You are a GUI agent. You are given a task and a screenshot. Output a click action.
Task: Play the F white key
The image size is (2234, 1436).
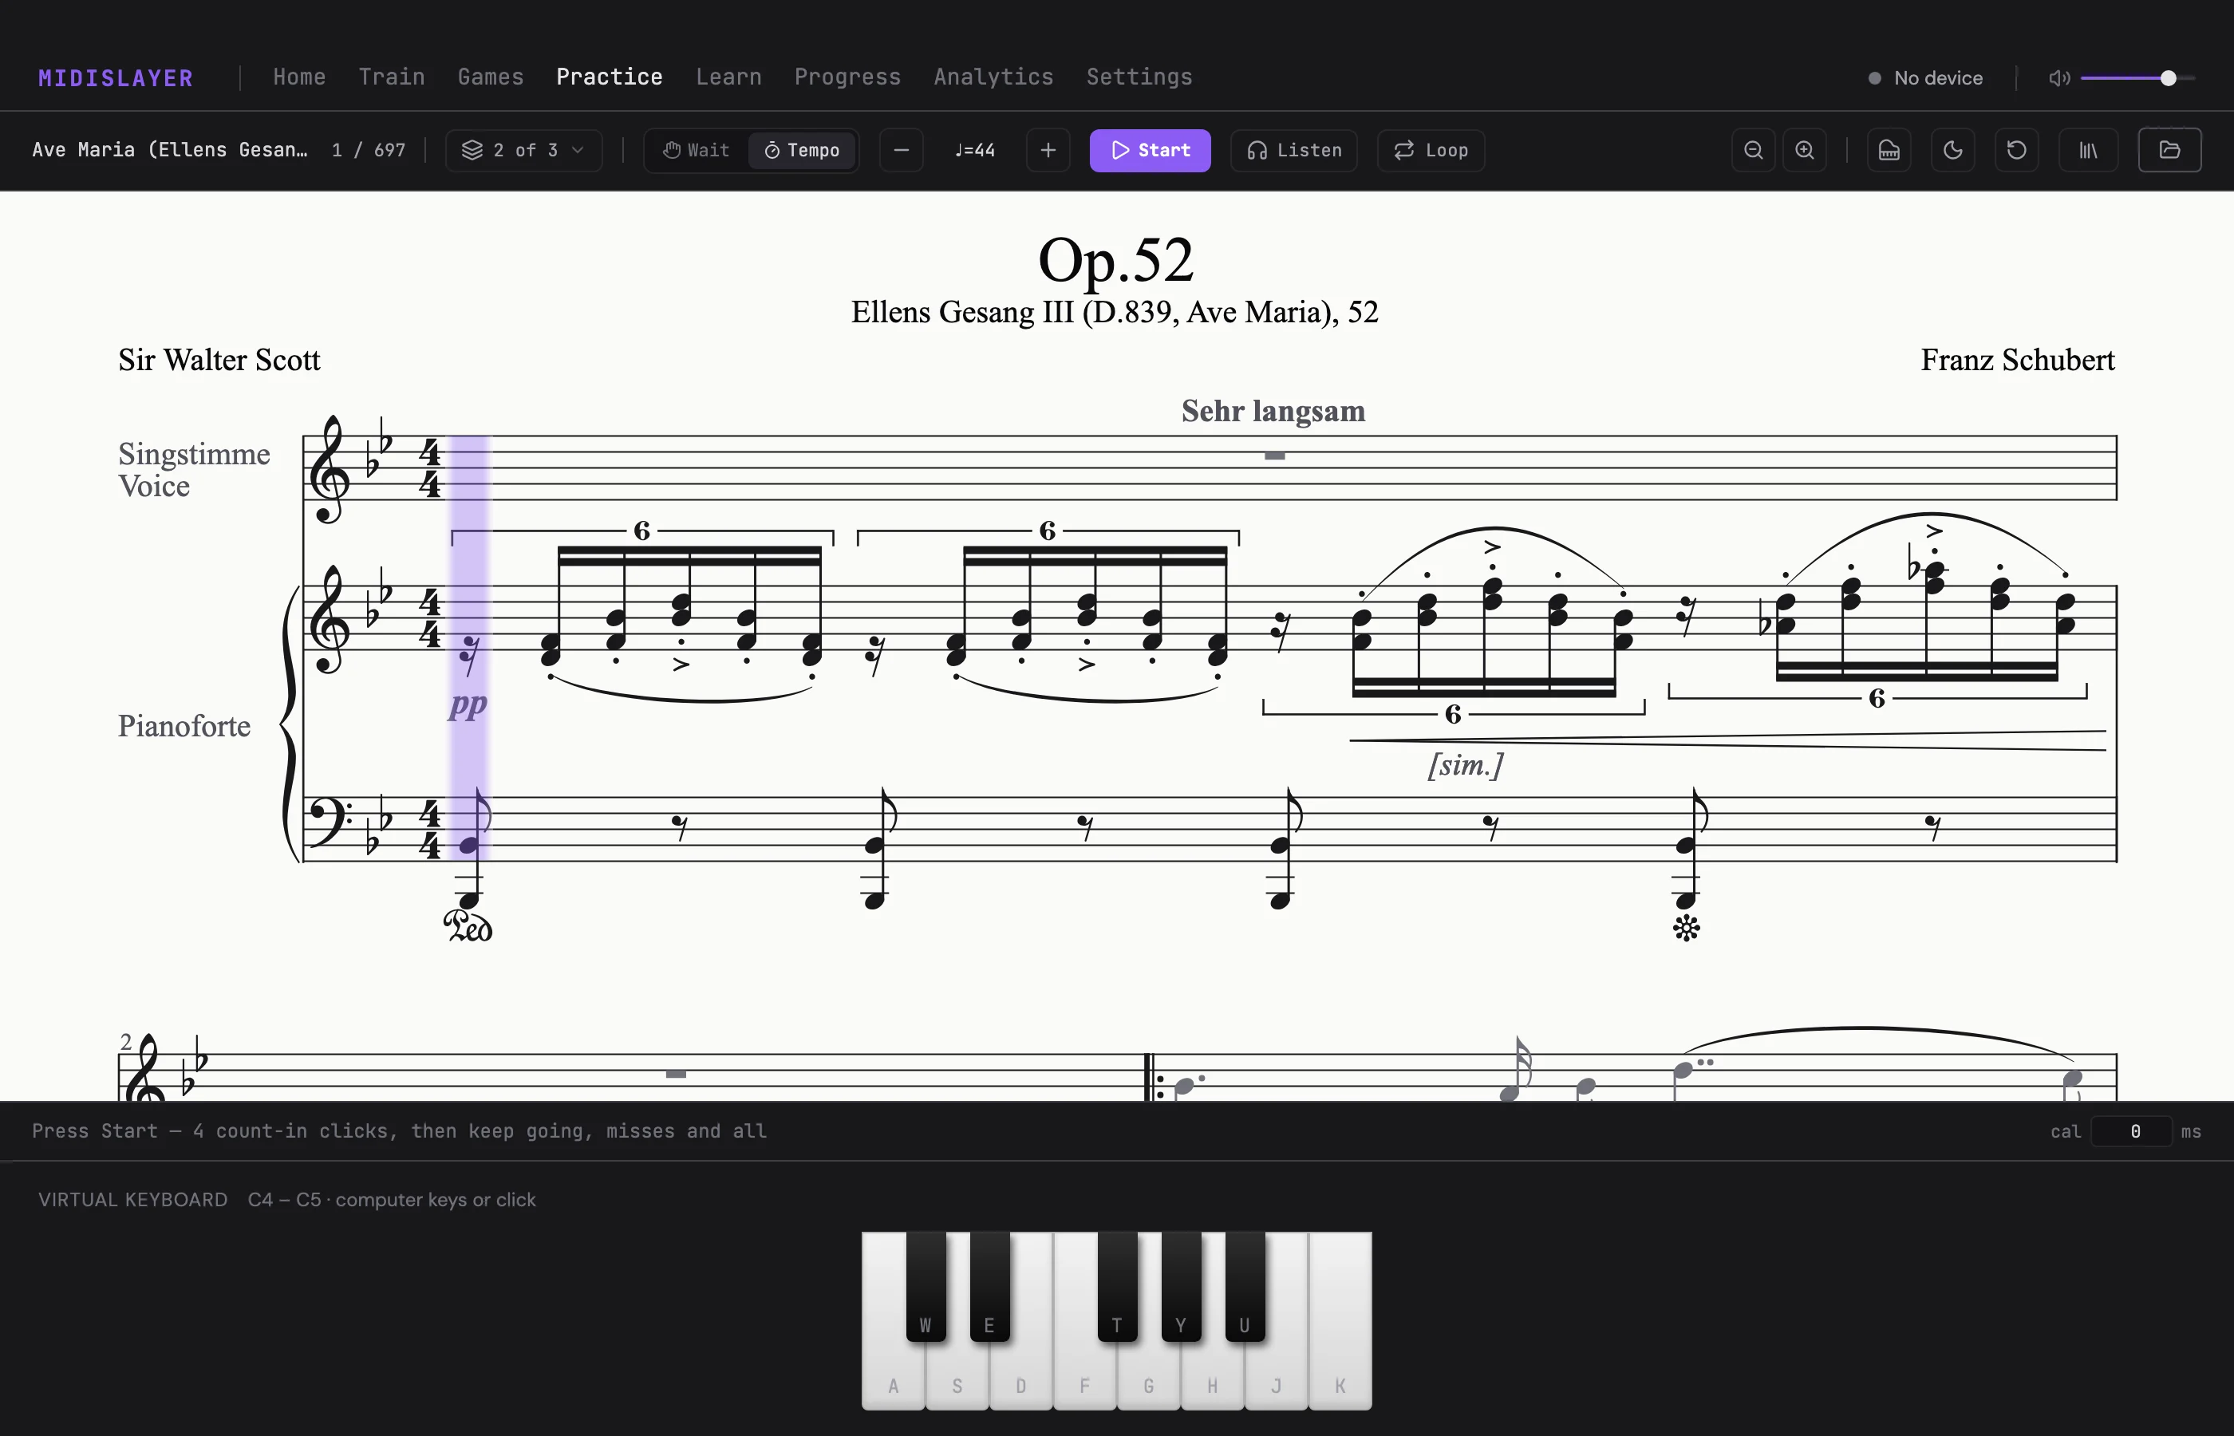point(1084,1376)
